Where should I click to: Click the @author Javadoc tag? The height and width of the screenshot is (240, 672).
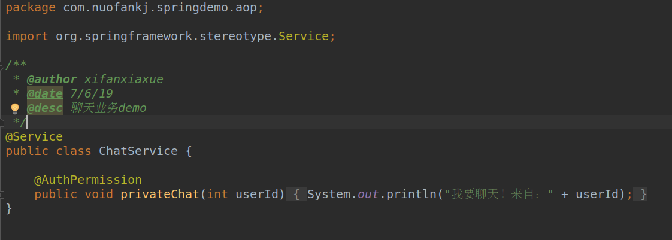pyautogui.click(x=52, y=79)
